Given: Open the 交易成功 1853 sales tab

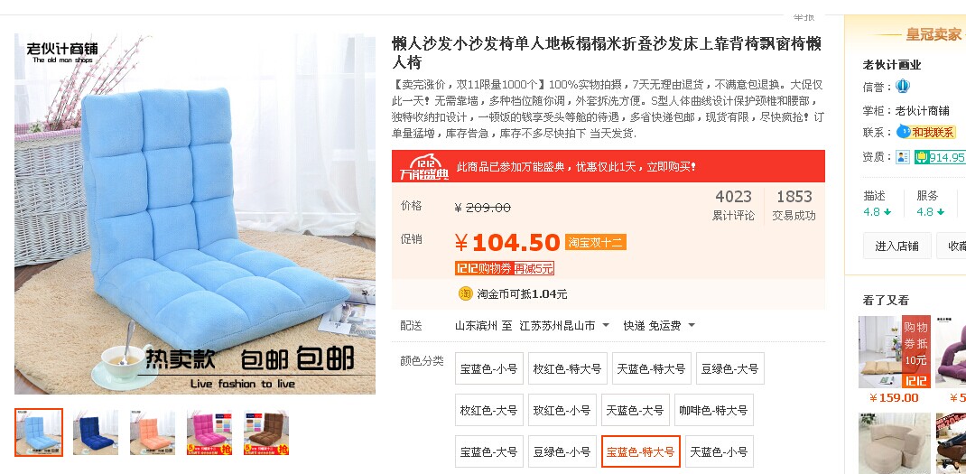Looking at the screenshot, I should click(794, 205).
